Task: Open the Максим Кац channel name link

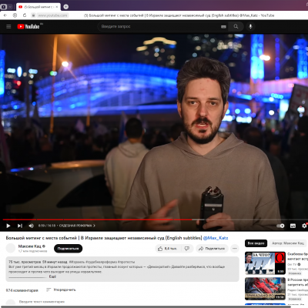Action: (x=30, y=246)
